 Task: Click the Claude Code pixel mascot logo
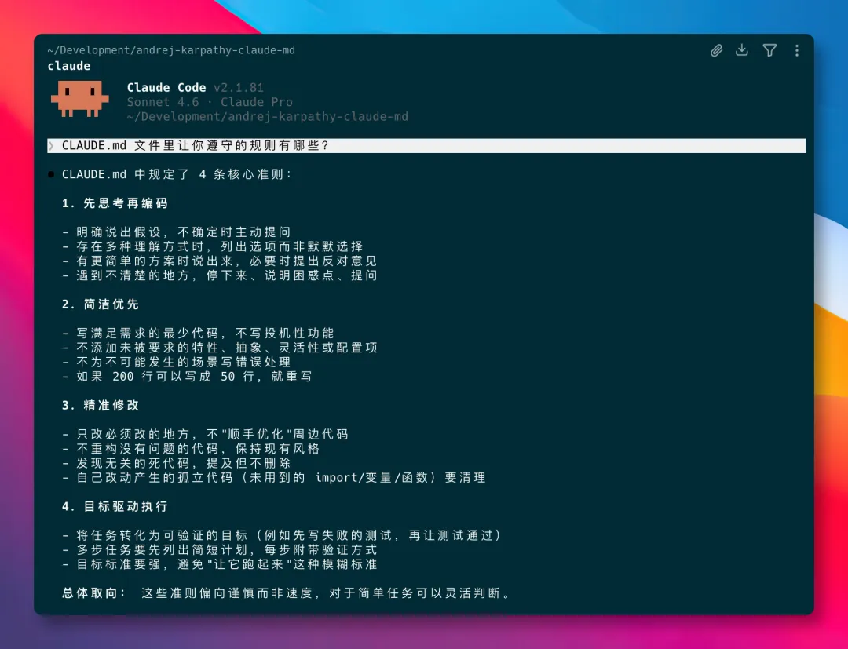coord(79,98)
